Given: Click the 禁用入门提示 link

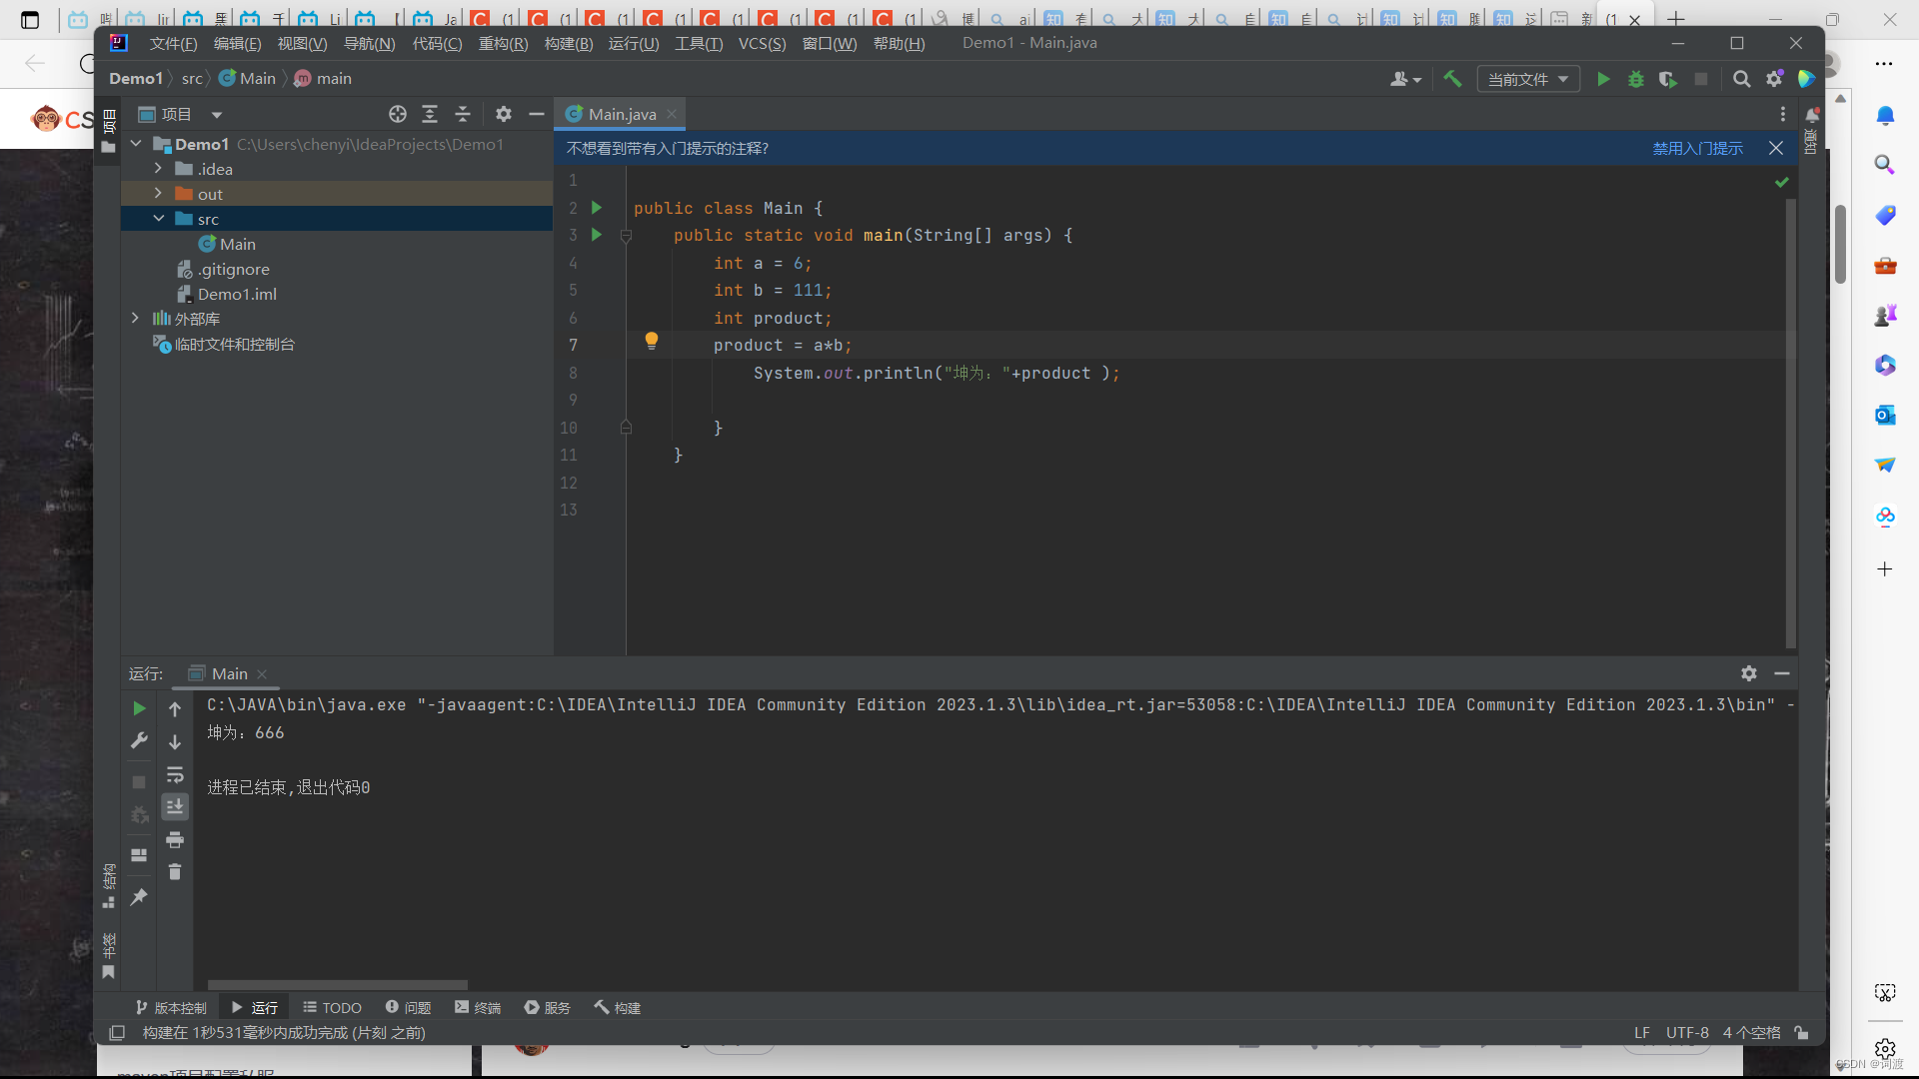Looking at the screenshot, I should (1697, 148).
